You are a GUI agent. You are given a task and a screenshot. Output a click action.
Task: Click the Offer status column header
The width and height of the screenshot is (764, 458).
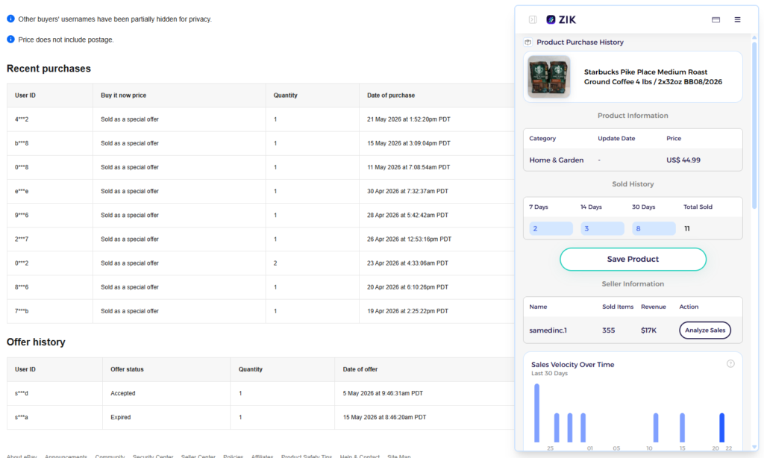click(127, 369)
